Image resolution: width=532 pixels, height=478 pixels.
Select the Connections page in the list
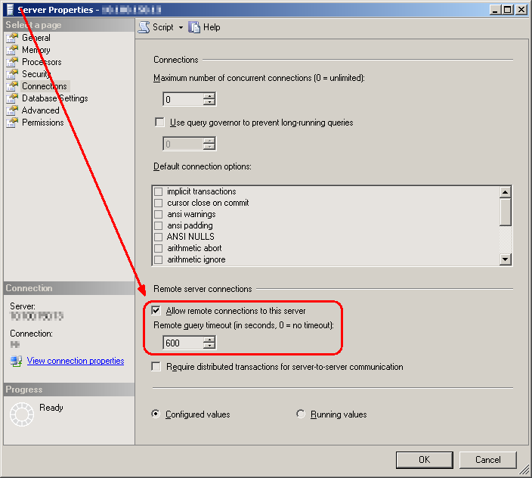pyautogui.click(x=44, y=86)
